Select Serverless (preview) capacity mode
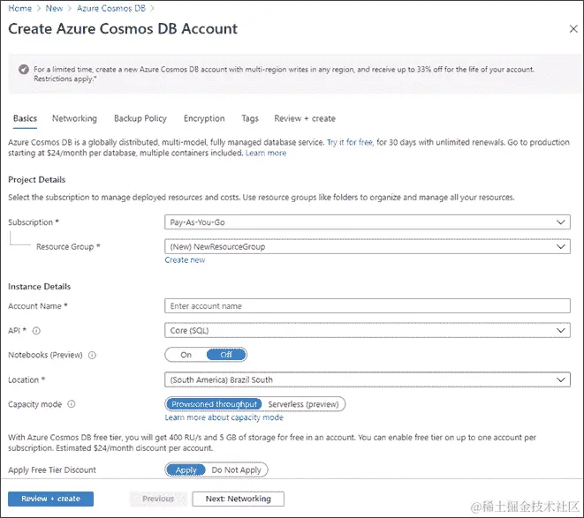The image size is (584, 518). [305, 404]
